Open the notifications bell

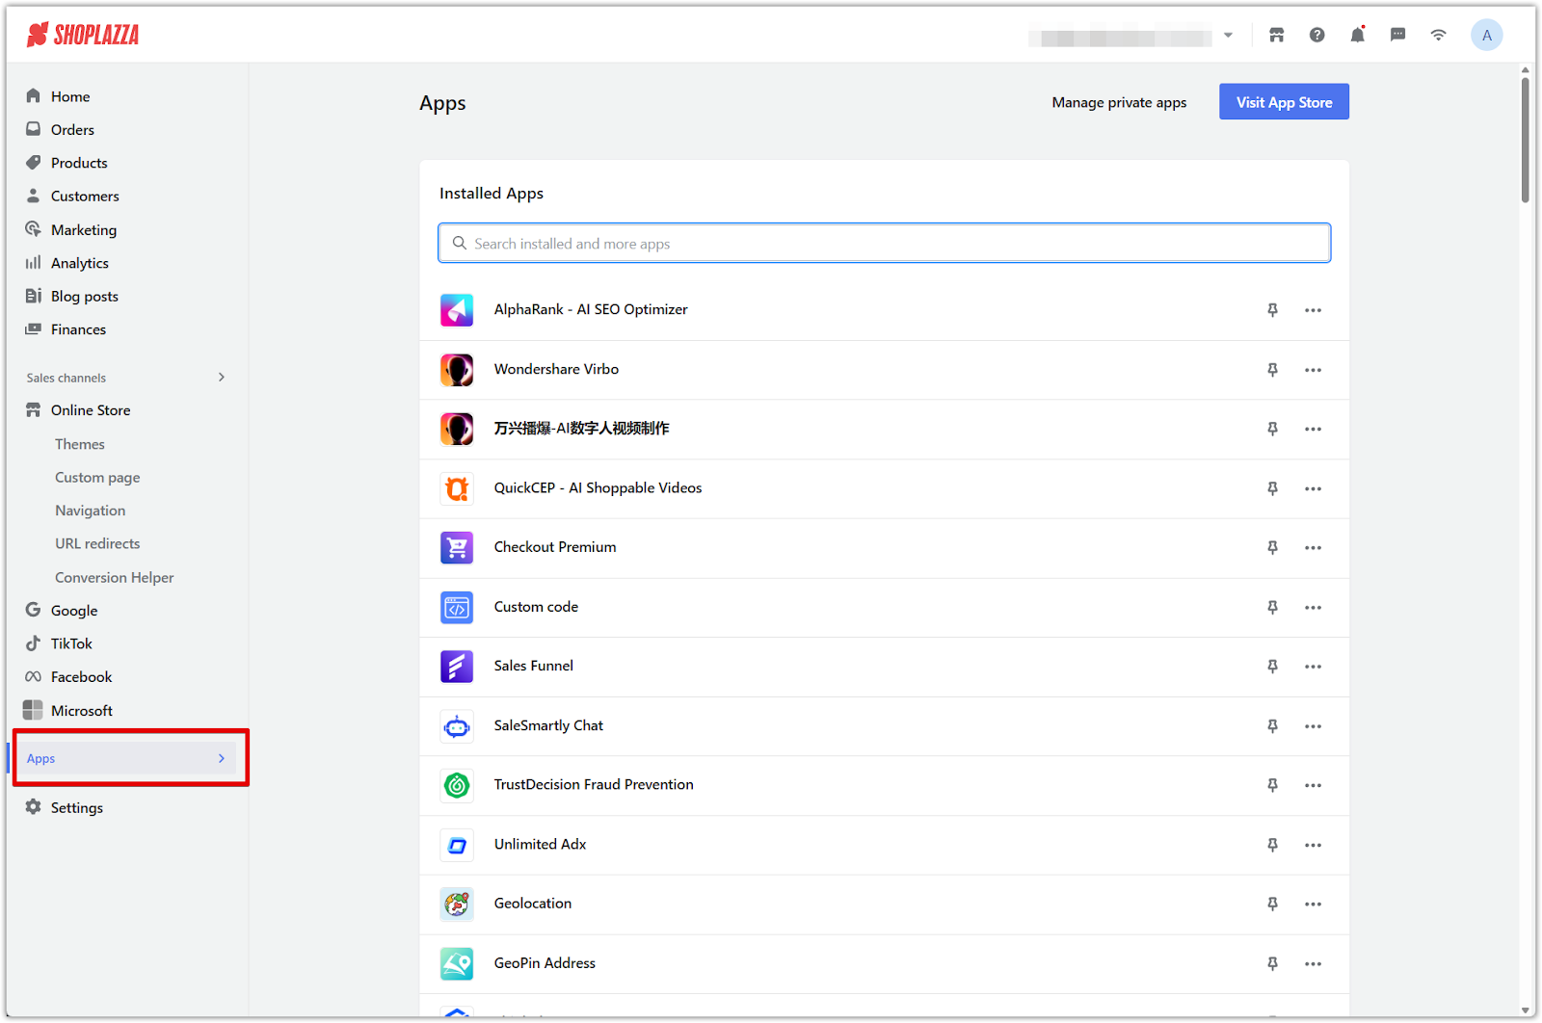pos(1357,35)
